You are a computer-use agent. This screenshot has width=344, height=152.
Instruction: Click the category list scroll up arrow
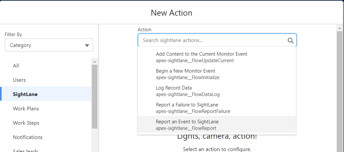pos(94,62)
